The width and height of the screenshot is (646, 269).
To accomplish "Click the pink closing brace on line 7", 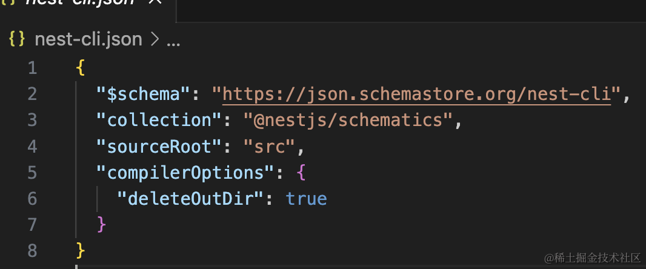I will click(102, 225).
